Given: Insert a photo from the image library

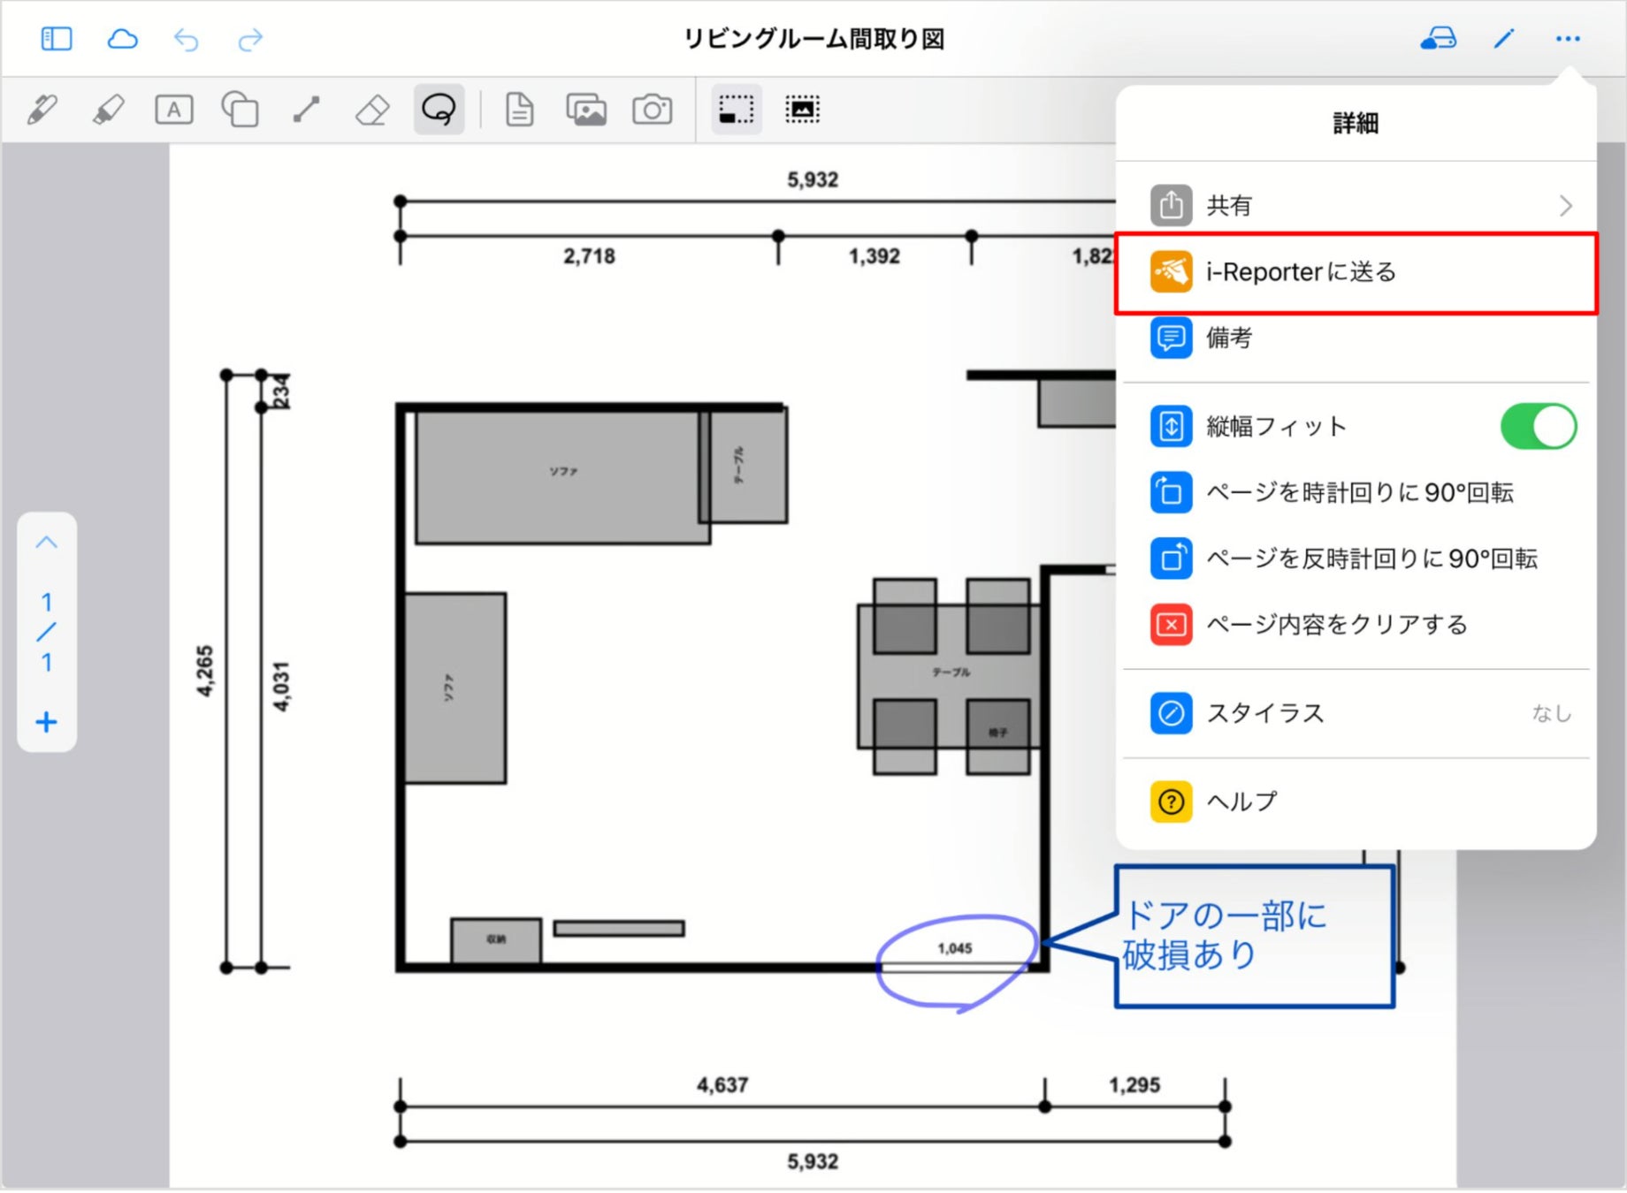Looking at the screenshot, I should (586, 110).
